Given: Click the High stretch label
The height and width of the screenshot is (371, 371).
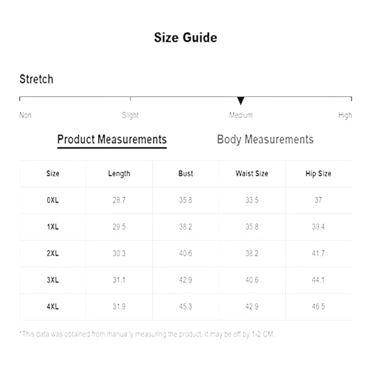Looking at the screenshot, I should click(x=345, y=115).
